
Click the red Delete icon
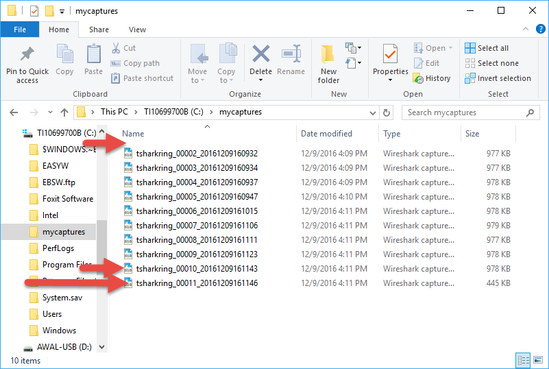(x=260, y=55)
